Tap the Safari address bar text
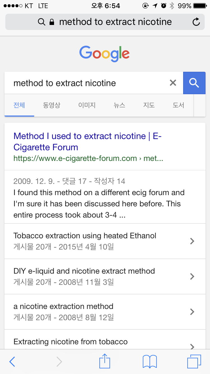Screen dimensions: 210x374 (115, 22)
